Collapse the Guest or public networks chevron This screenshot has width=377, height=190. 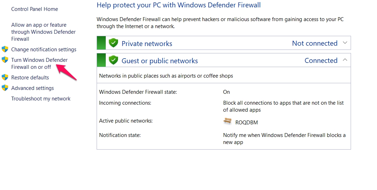(345, 60)
